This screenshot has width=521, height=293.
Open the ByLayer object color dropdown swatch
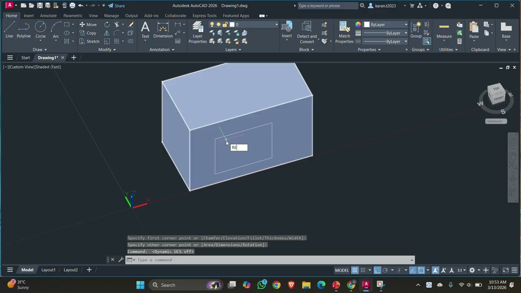[386, 24]
